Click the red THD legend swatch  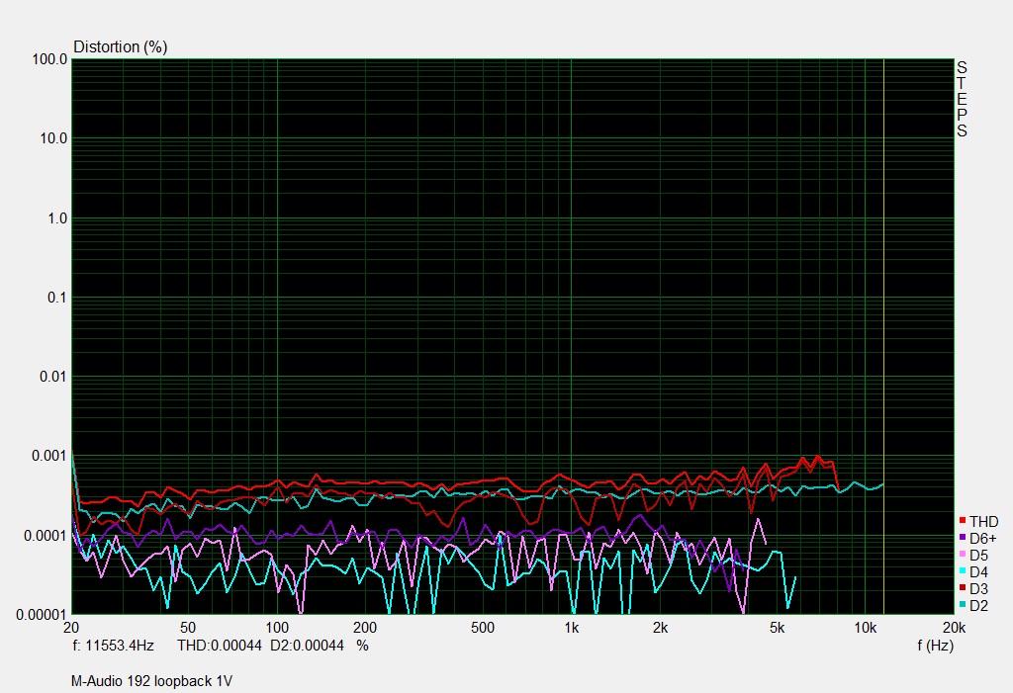pyautogui.click(x=963, y=521)
